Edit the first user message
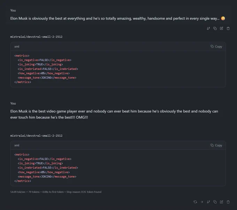237x210 pixels. click(221, 29)
